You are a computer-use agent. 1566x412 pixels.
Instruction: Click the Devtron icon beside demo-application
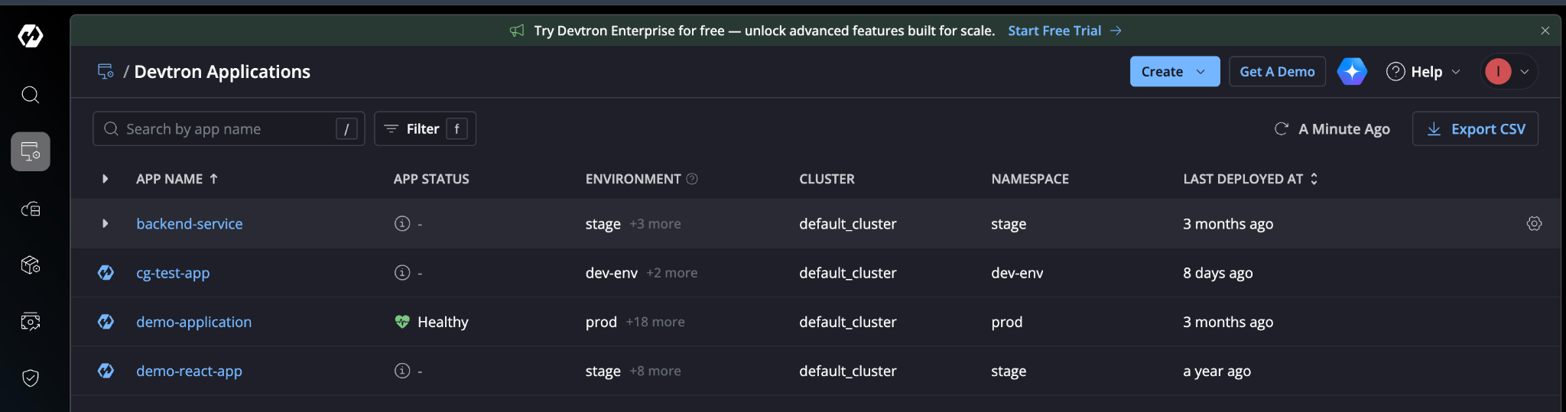click(106, 322)
